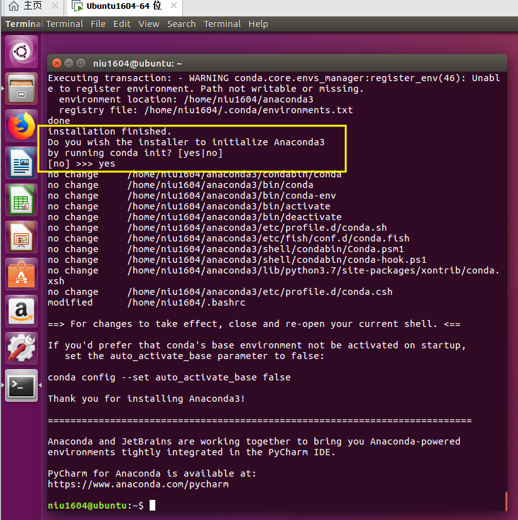Switch to the 主页 home tab
Screen dimensions: 518x520
pos(33,7)
